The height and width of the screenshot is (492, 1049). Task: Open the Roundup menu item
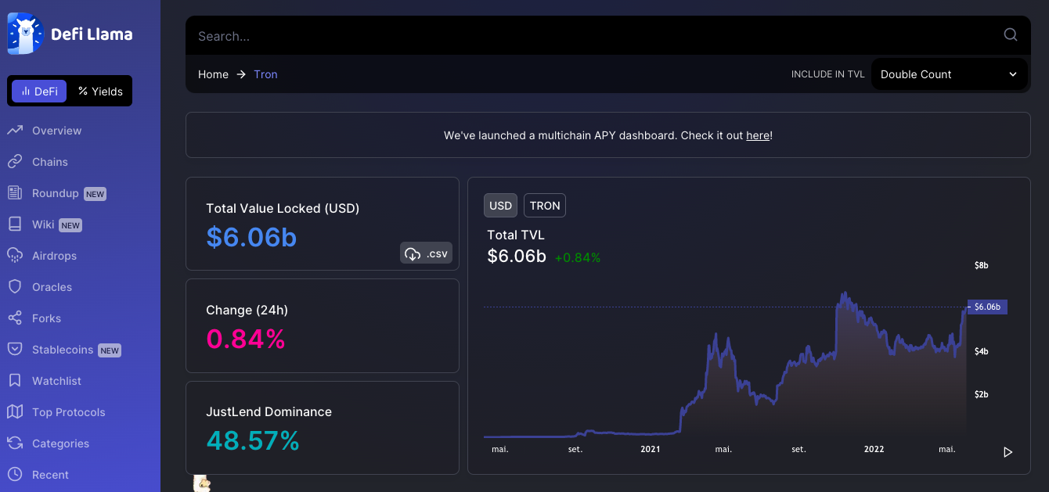pos(56,193)
